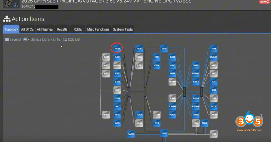Open the SGW gateway node in topology

164,133
